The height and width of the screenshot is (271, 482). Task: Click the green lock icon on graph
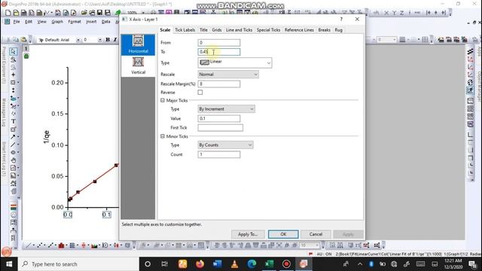point(26,56)
